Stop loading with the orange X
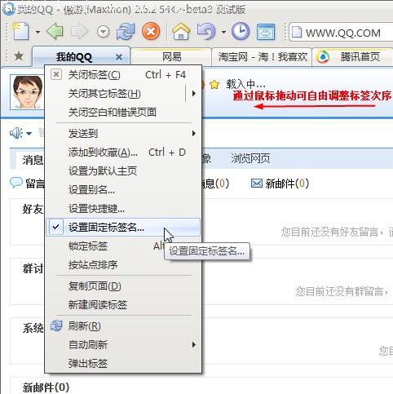 click(x=151, y=31)
